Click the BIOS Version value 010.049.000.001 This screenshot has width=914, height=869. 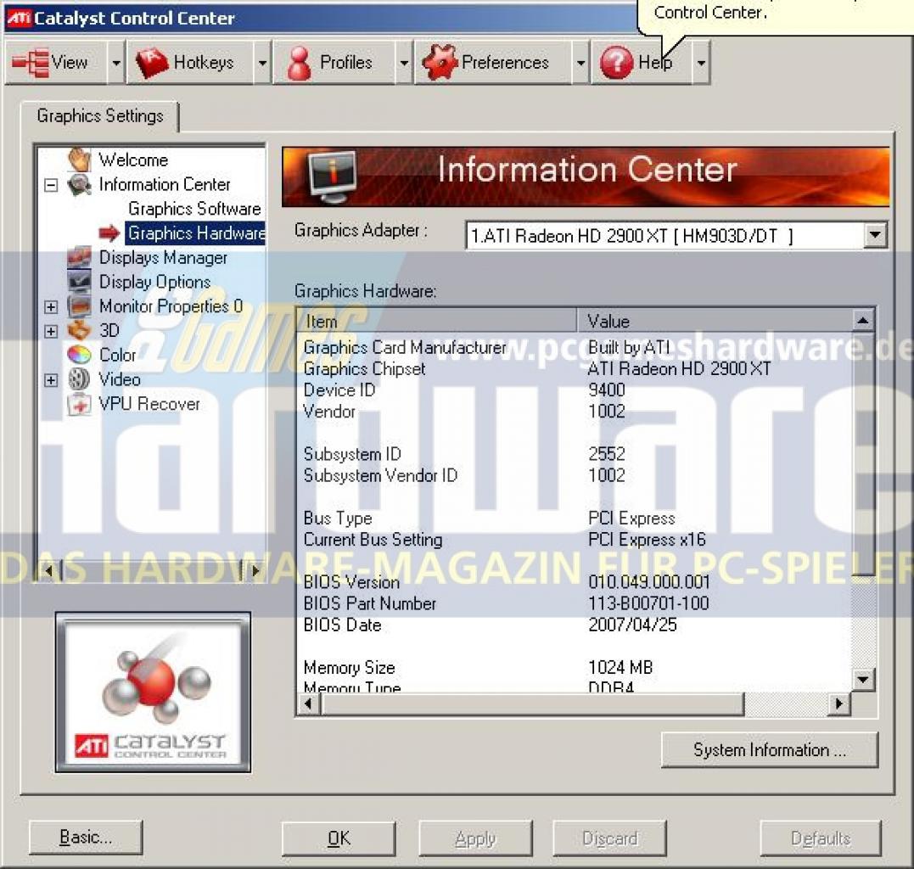(x=648, y=581)
